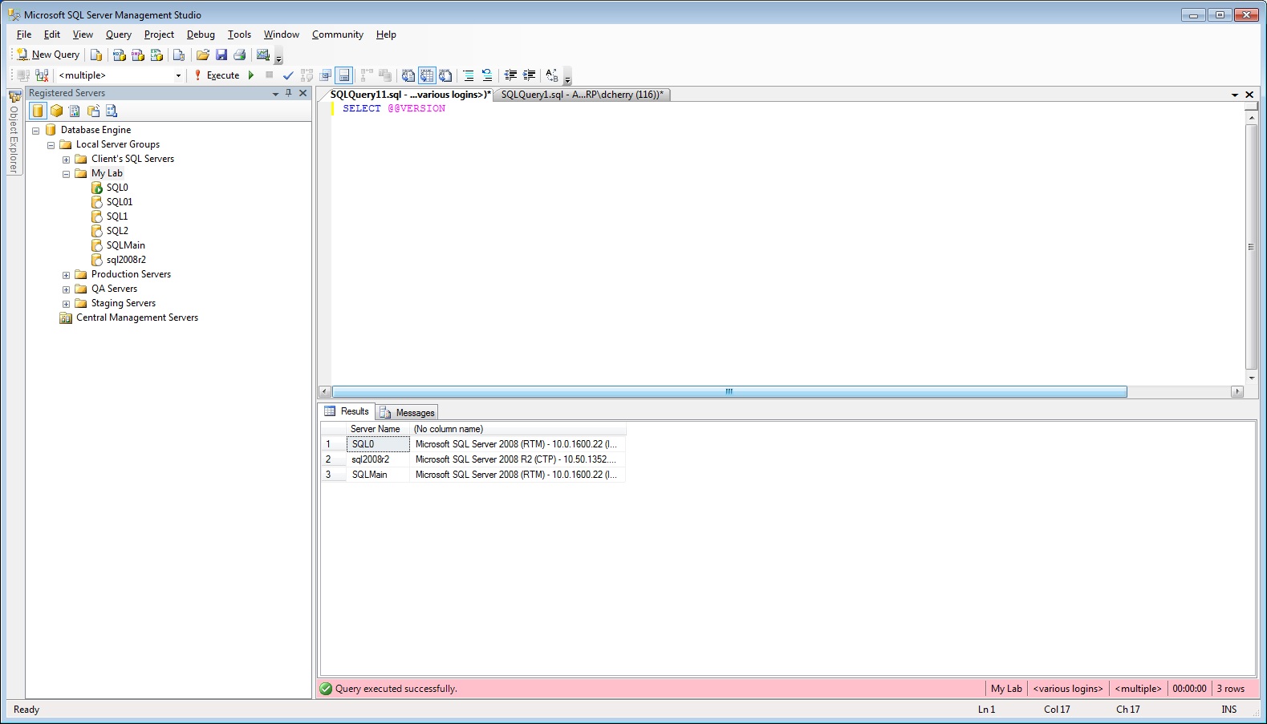Uncomment the selected lines
The height and width of the screenshot is (724, 1267).
pyautogui.click(x=487, y=75)
